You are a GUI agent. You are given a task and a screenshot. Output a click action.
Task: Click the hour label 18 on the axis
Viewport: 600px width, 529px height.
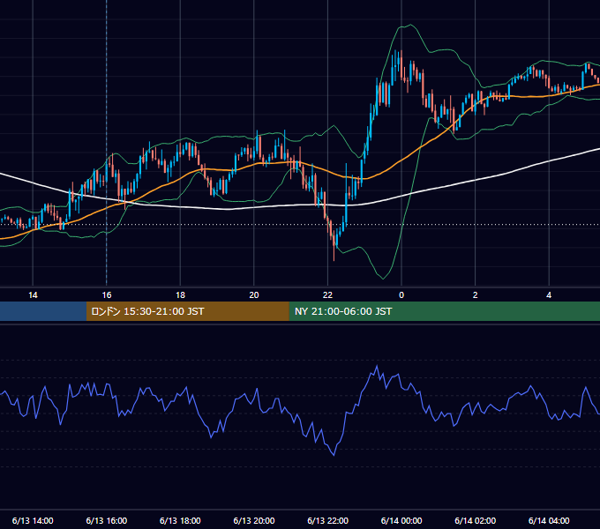point(180,295)
